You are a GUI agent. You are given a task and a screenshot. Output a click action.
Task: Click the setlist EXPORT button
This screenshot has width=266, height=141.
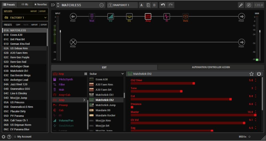tap(42, 11)
